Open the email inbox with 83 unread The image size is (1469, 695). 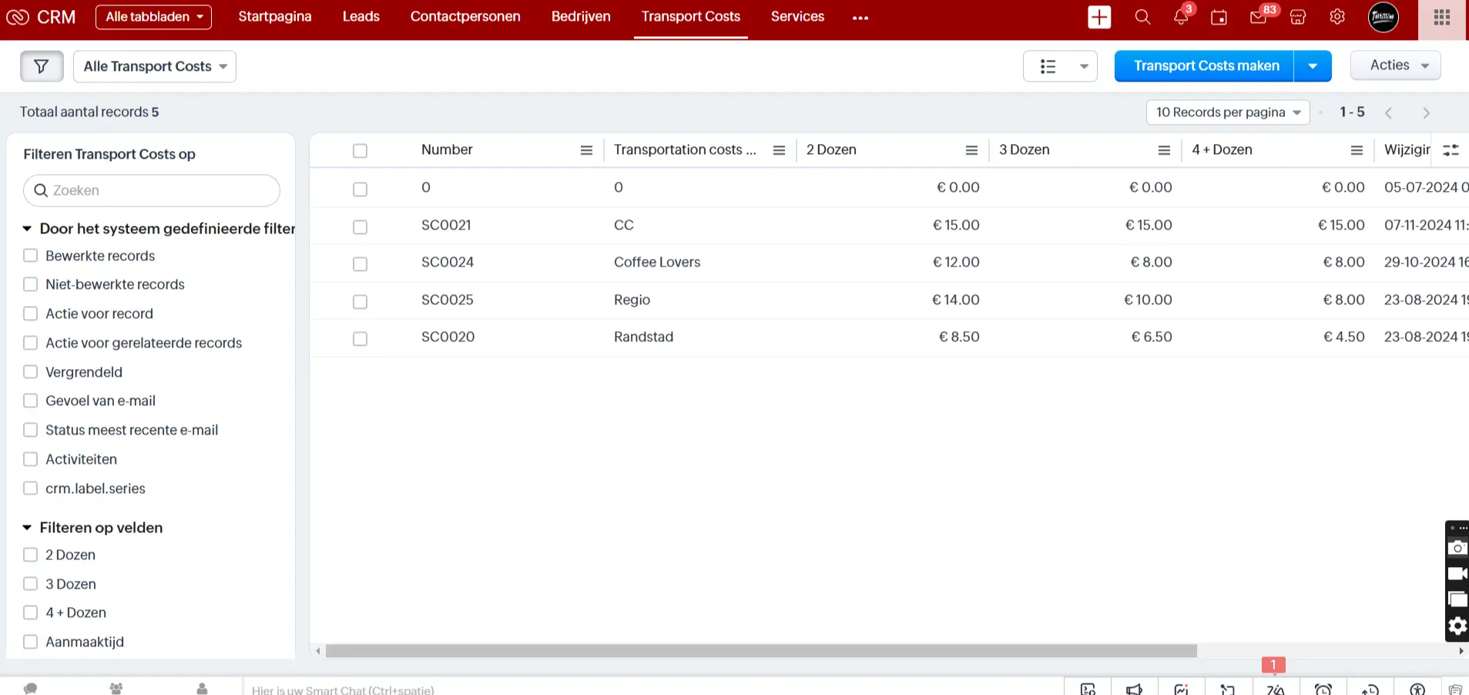coord(1258,17)
